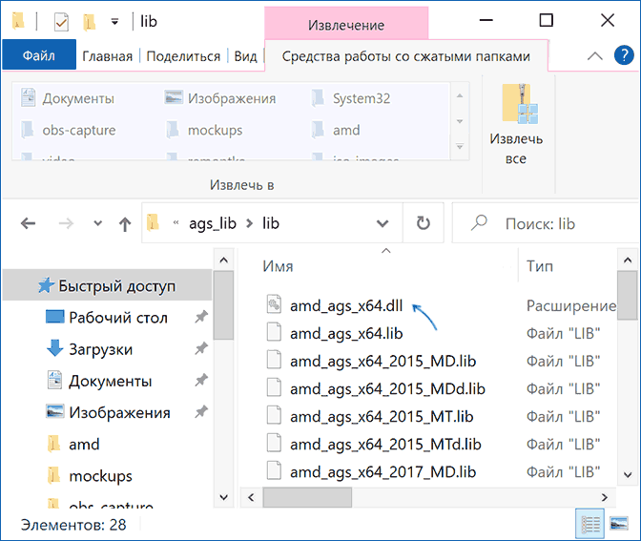Open Документы in navigation pane

(99, 381)
